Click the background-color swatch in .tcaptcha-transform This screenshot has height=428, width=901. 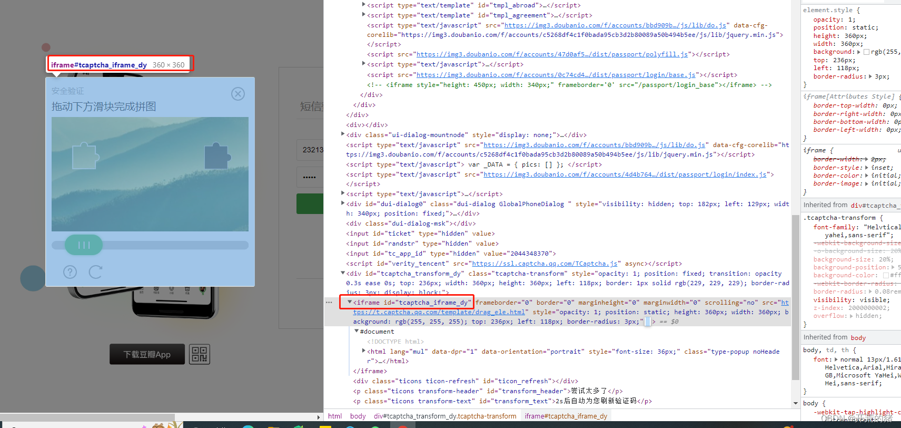point(886,276)
